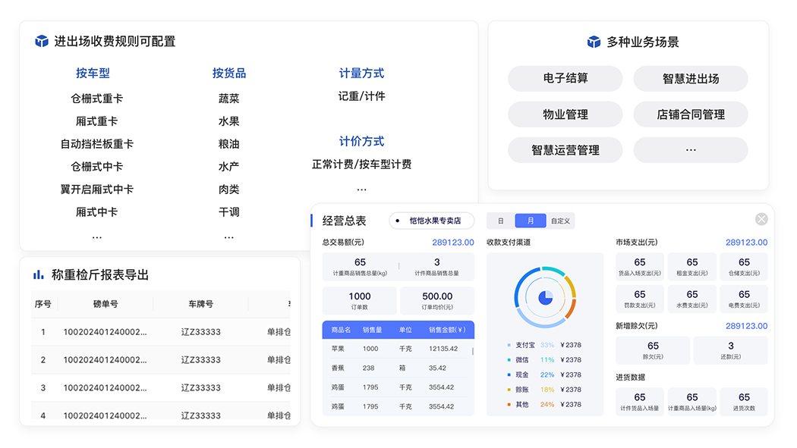
Task: Select the 按货品 category heading
Action: 228,74
